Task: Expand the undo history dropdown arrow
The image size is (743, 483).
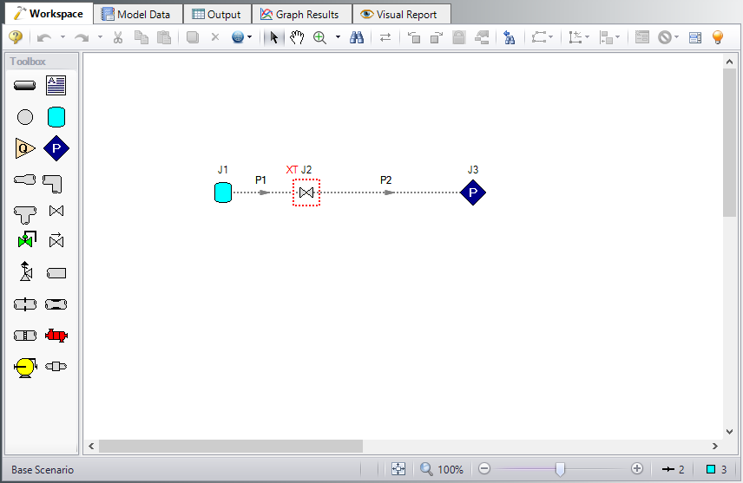Action: (62, 37)
